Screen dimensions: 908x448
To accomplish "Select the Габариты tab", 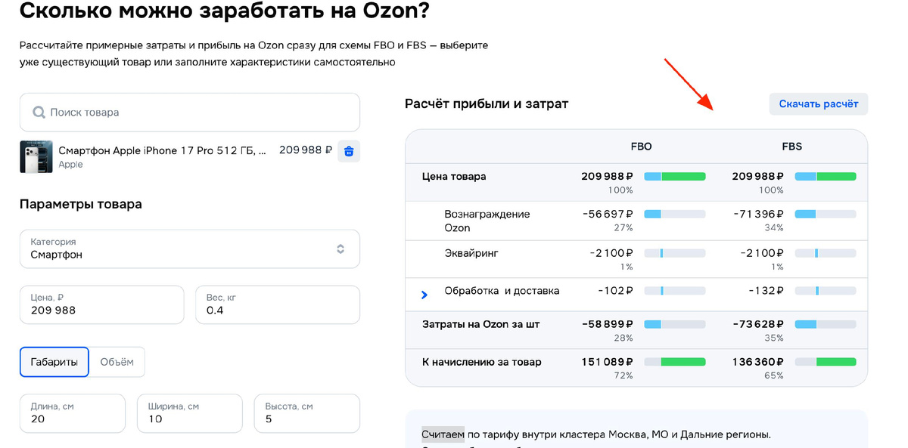I will (x=54, y=362).
